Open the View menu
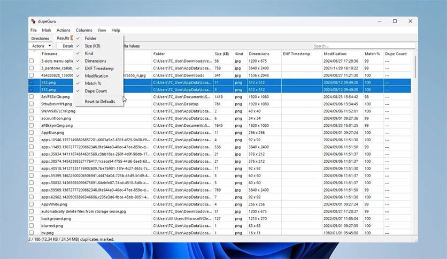 click(102, 31)
